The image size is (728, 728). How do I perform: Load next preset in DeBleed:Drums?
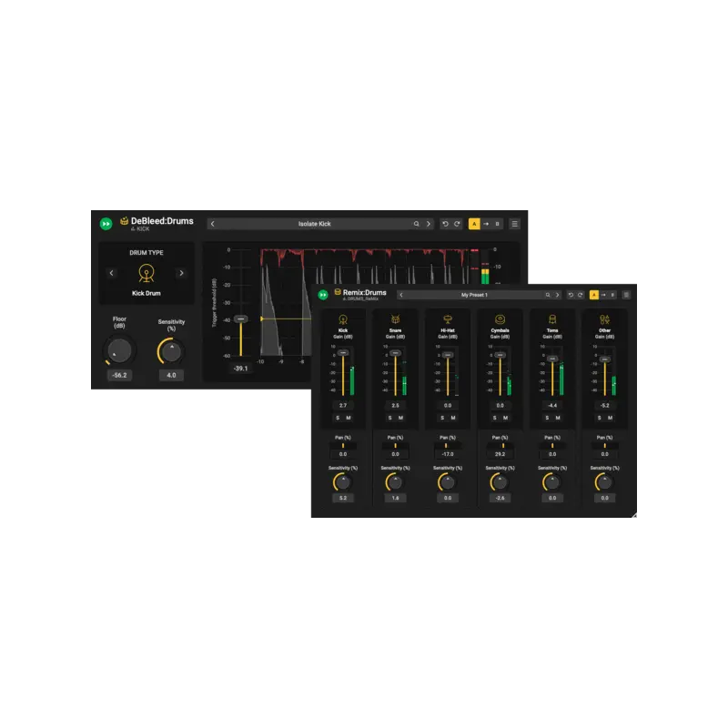click(428, 224)
